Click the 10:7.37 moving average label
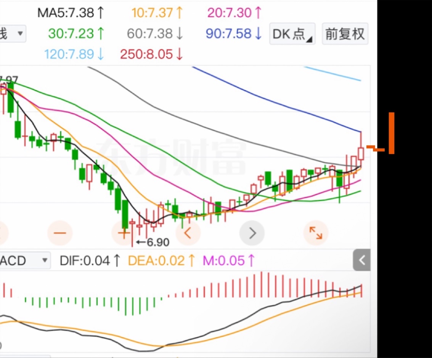 click(157, 13)
